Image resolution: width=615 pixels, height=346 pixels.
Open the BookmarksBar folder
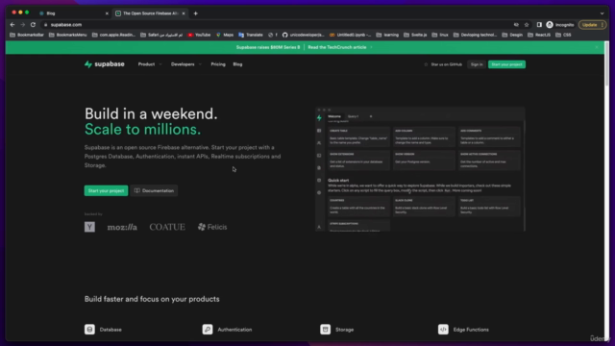[27, 35]
